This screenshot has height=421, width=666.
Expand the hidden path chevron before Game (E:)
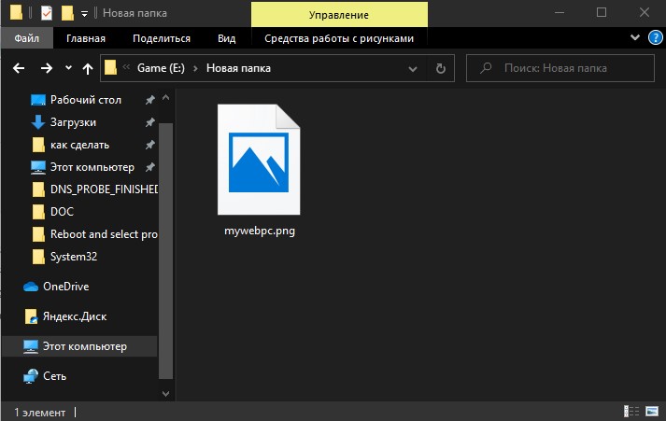[x=126, y=66]
